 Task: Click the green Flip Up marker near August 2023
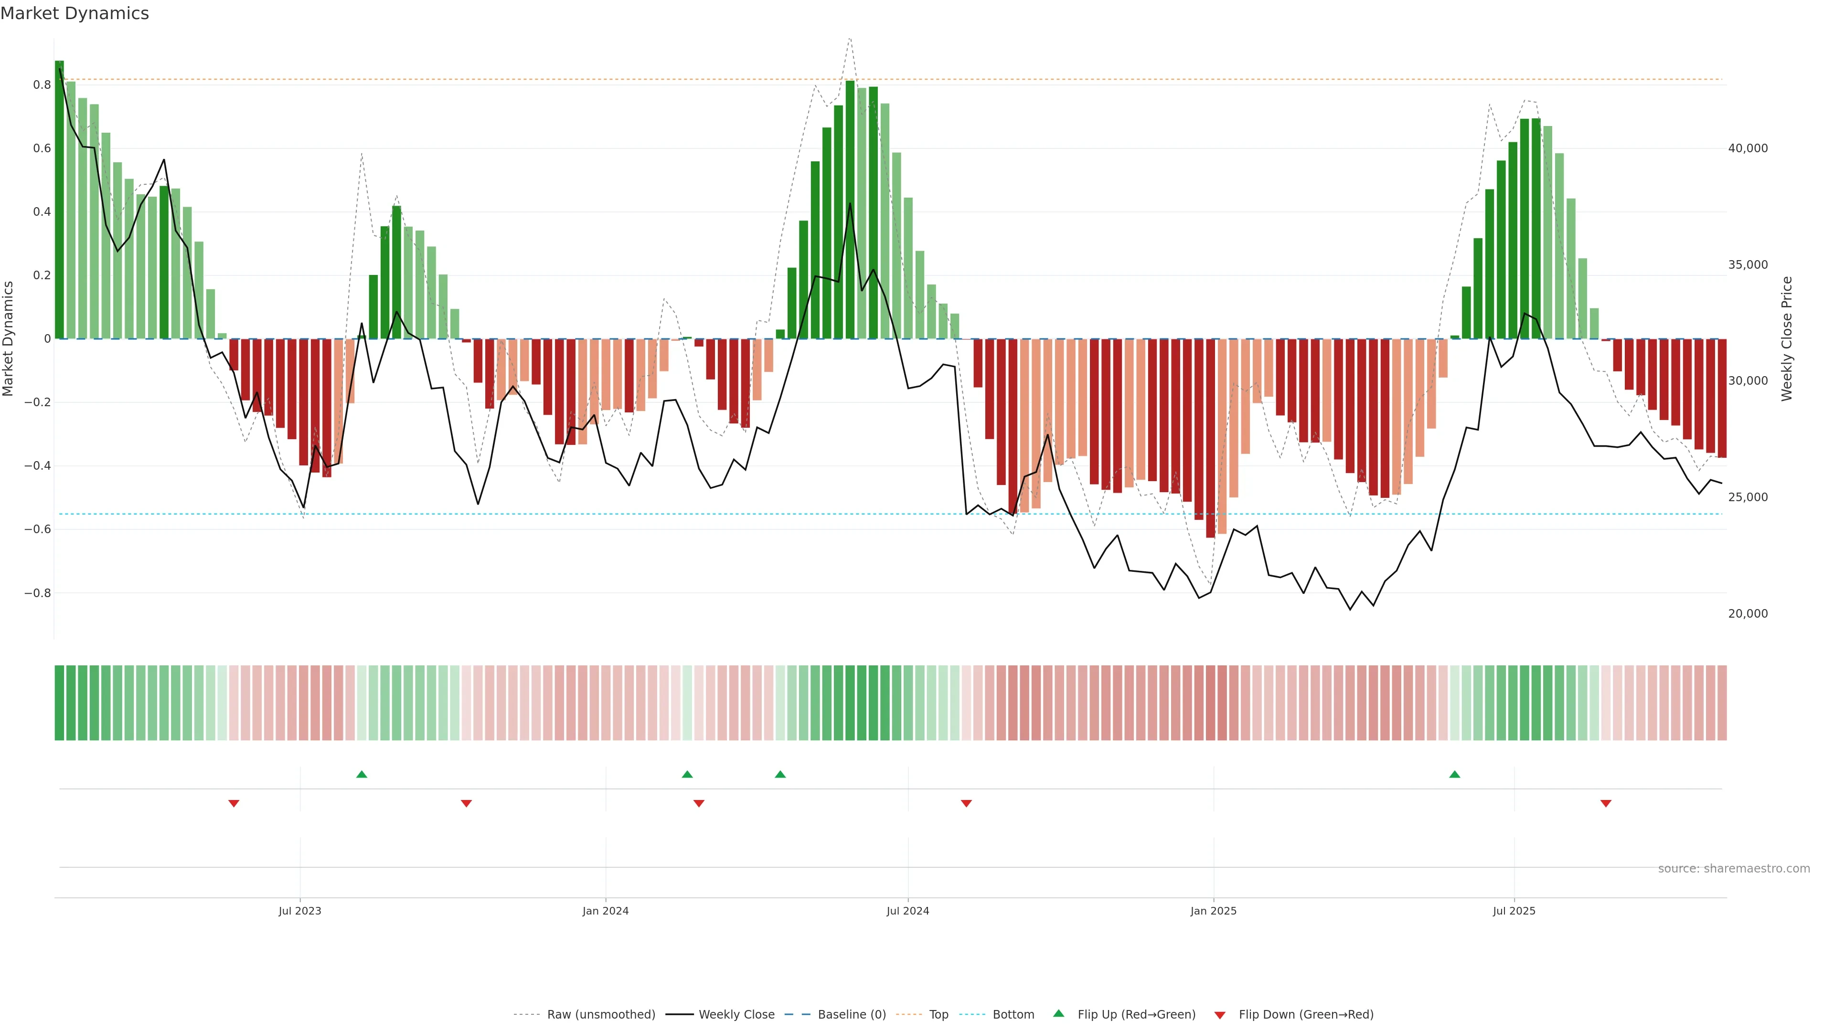(x=362, y=774)
